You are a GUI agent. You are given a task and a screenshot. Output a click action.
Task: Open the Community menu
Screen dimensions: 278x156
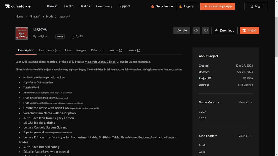[x=104, y=6]
